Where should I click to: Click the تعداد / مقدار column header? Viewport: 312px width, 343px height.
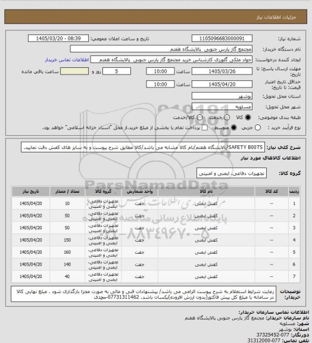click(67, 192)
